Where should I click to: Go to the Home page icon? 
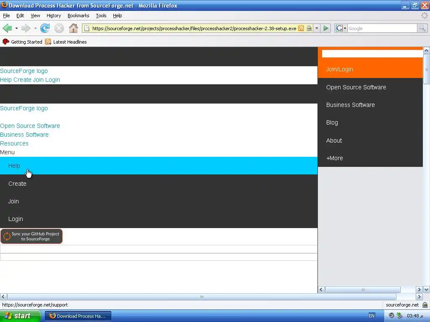click(x=73, y=28)
